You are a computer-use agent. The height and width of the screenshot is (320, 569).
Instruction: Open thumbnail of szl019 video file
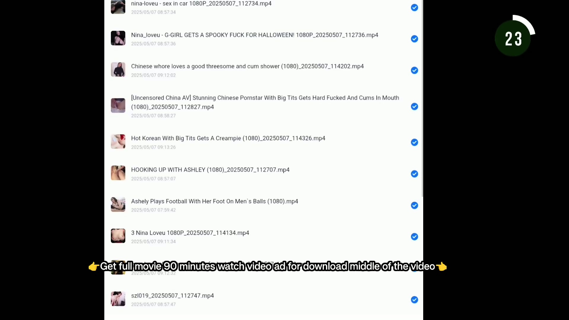118,299
